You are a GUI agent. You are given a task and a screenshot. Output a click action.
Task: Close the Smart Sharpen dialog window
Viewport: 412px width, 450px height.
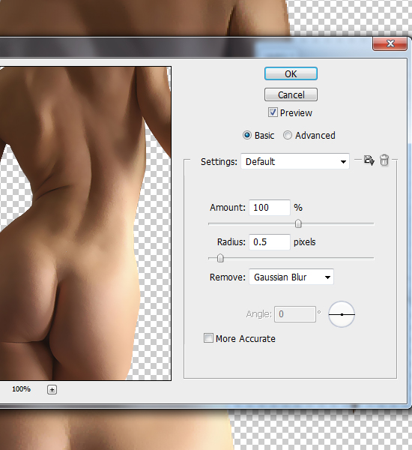click(x=390, y=44)
